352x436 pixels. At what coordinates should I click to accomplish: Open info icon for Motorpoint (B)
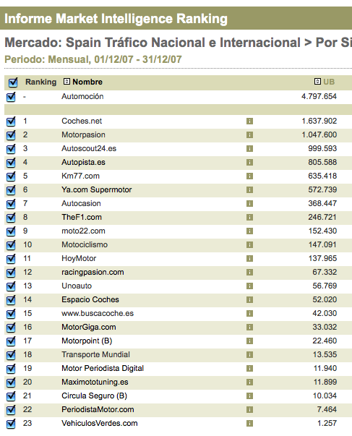249,341
